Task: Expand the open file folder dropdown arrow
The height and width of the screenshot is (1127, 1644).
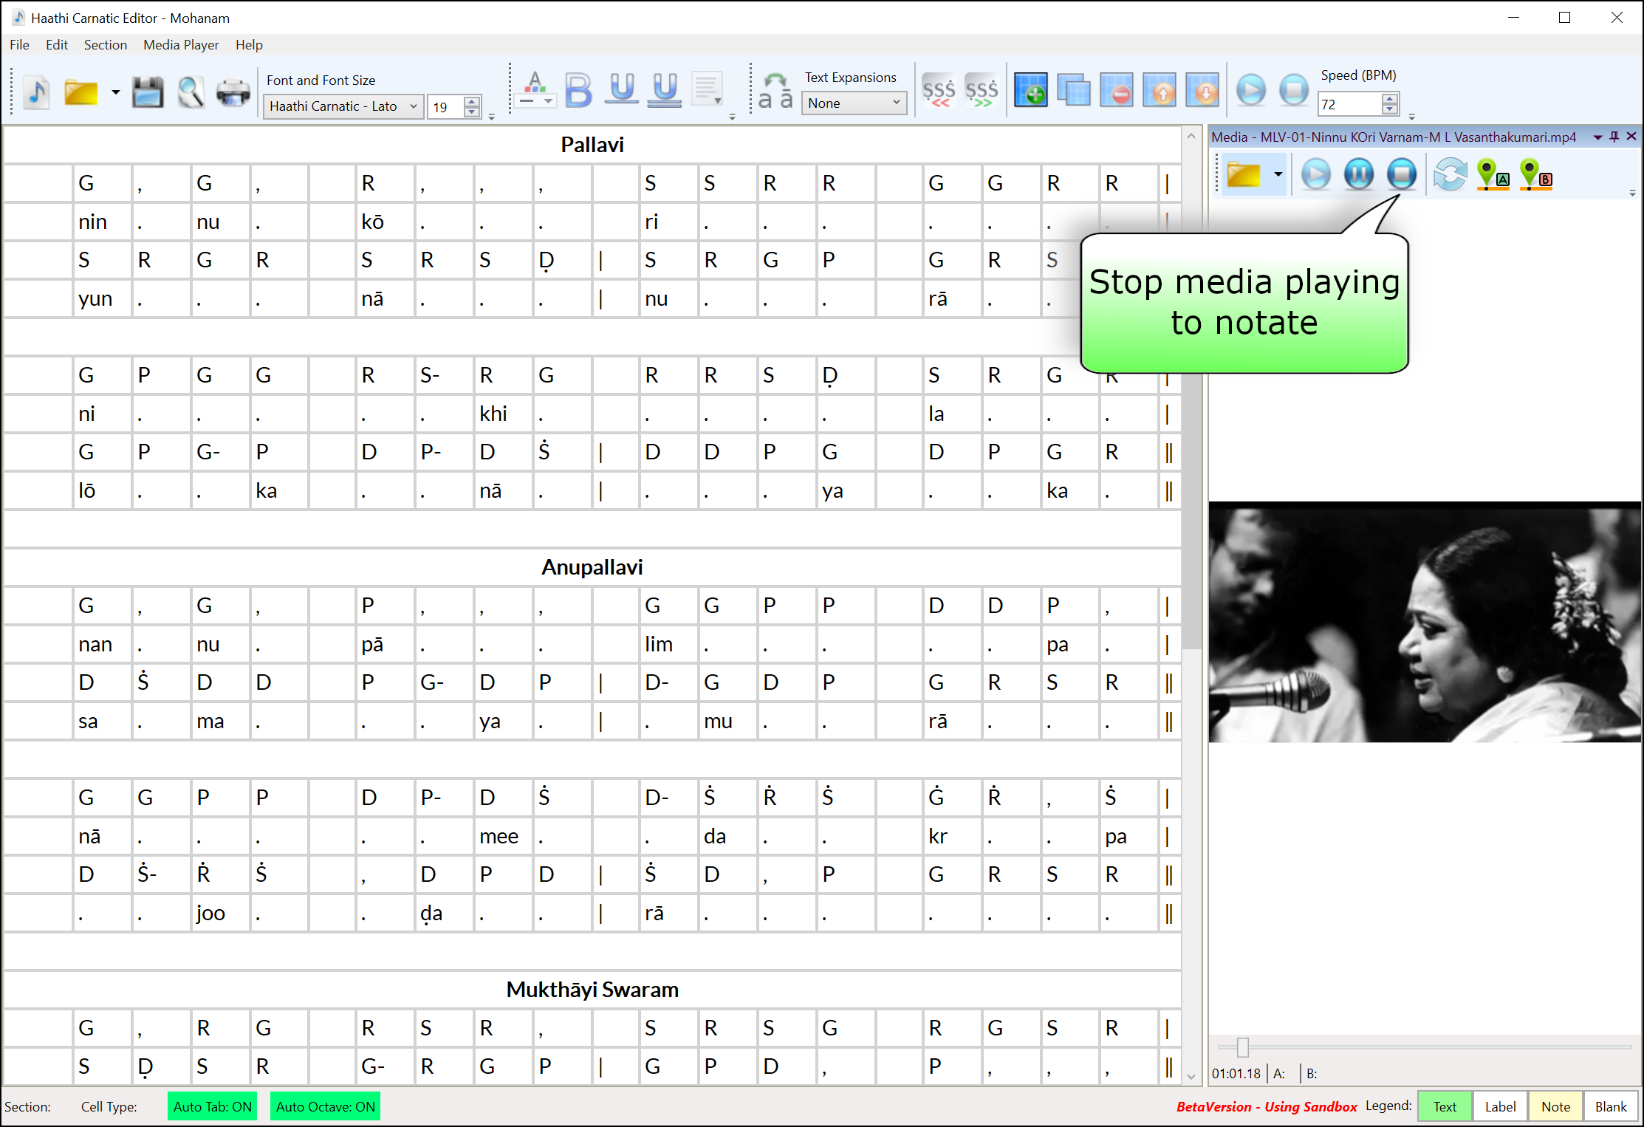Action: click(116, 92)
